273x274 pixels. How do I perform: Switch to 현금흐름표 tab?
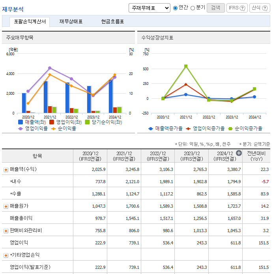112,21
